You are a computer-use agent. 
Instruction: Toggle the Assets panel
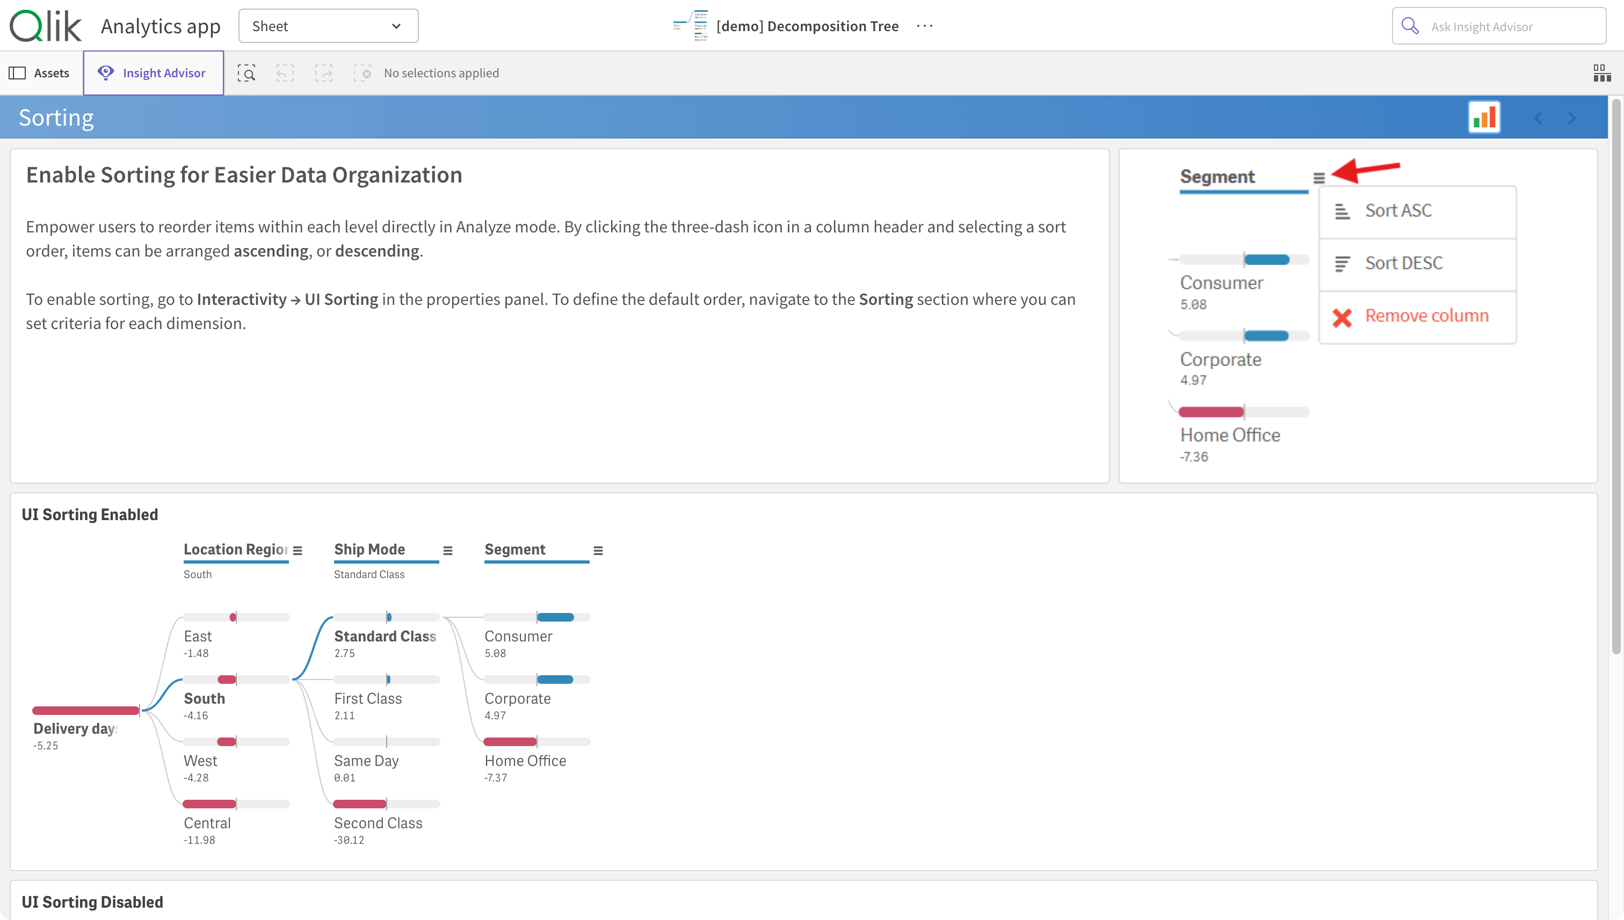click(40, 74)
